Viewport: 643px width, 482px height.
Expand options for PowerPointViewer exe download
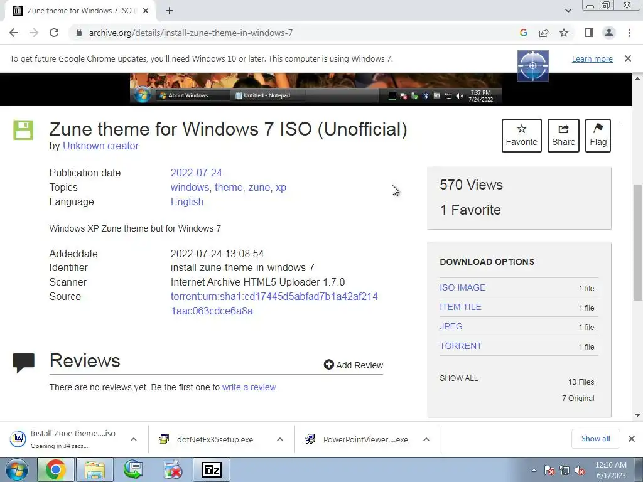point(426,439)
